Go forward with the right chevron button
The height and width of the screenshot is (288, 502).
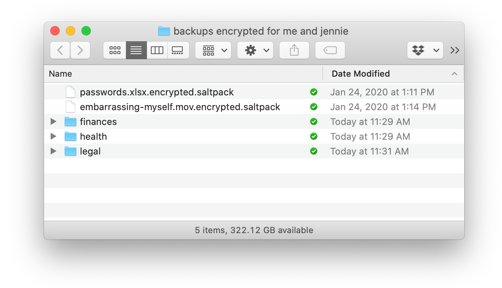[x=80, y=50]
